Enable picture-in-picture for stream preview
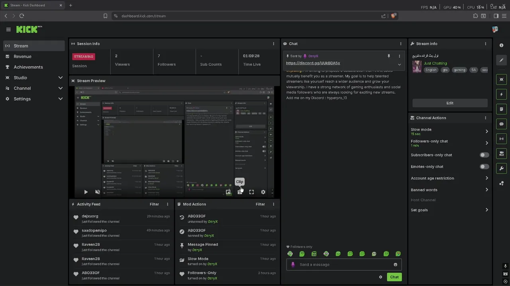This screenshot has width=510, height=286. (x=228, y=192)
